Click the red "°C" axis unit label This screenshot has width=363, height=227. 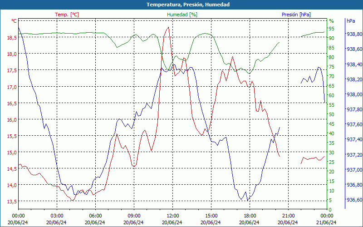point(14,21)
